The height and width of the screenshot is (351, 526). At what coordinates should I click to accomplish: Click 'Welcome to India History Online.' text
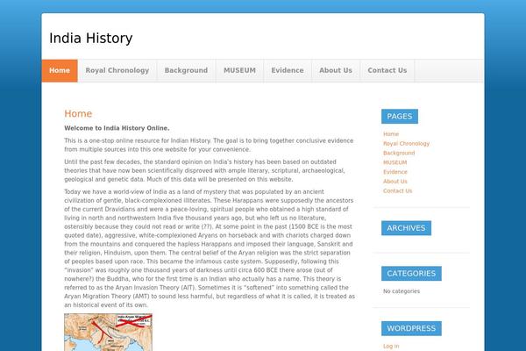pyautogui.click(x=117, y=128)
